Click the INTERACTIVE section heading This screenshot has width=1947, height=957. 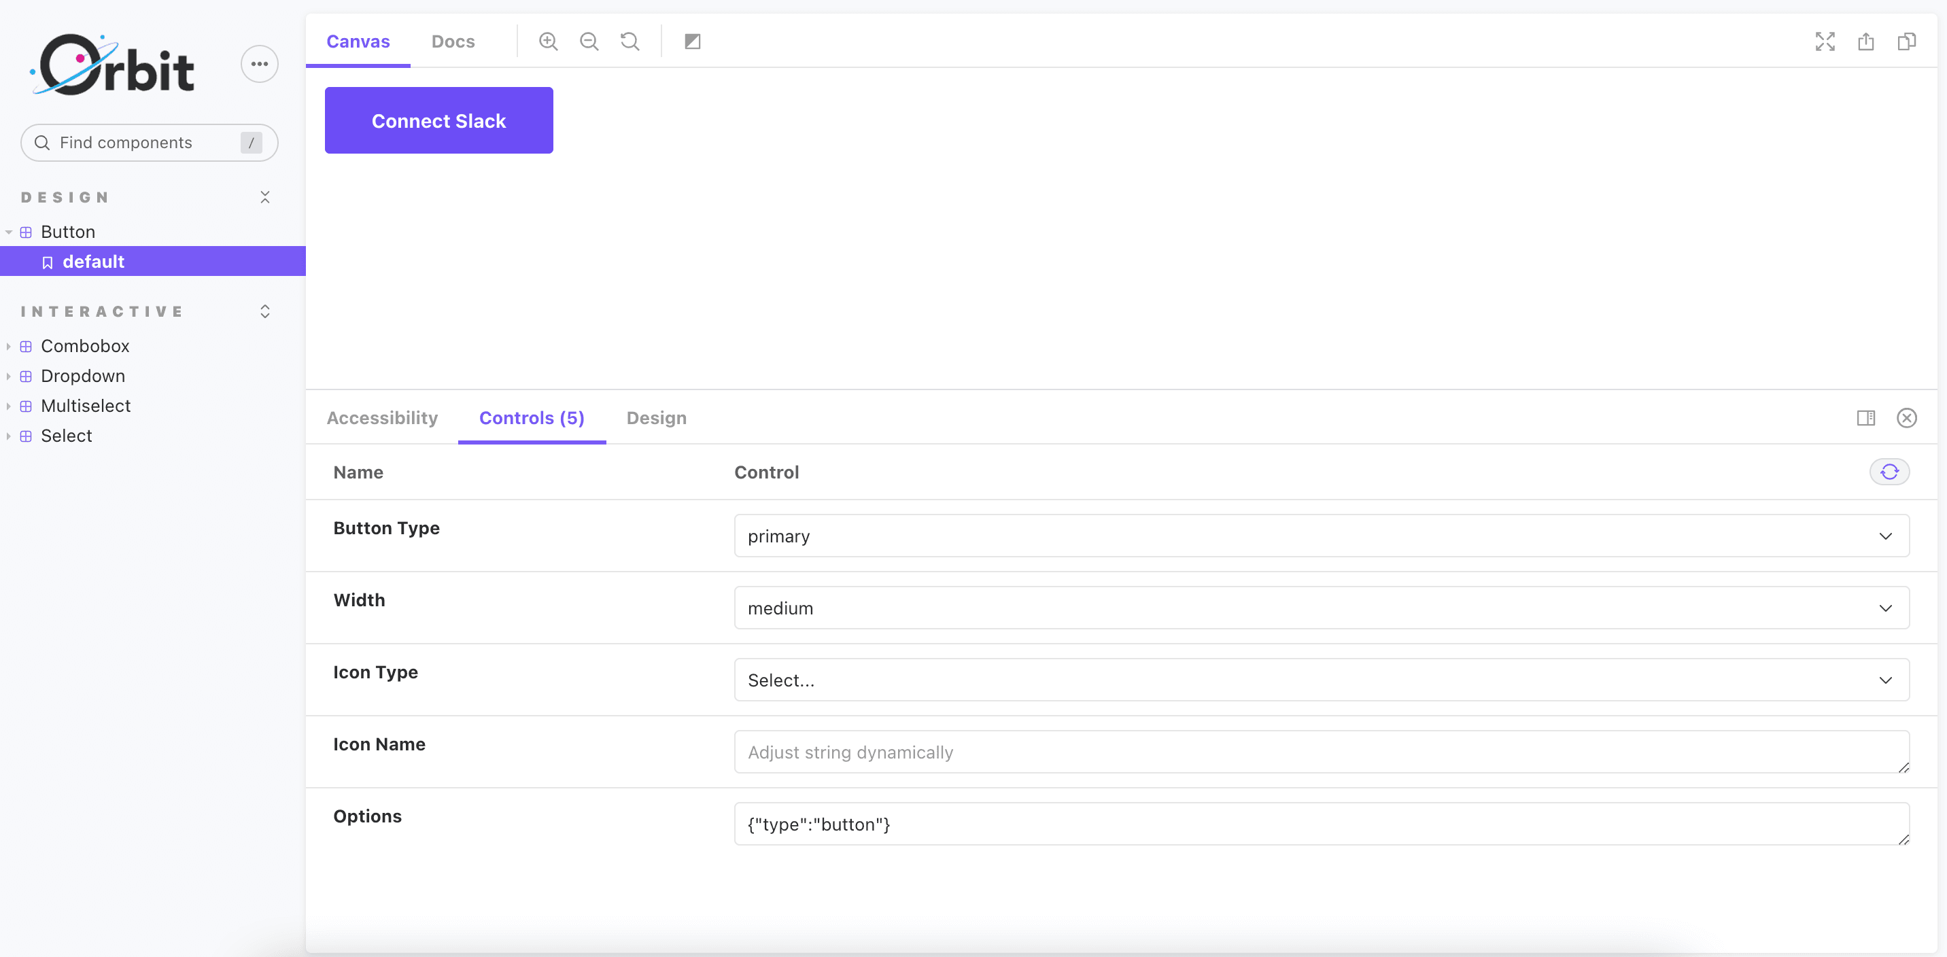click(x=102, y=311)
